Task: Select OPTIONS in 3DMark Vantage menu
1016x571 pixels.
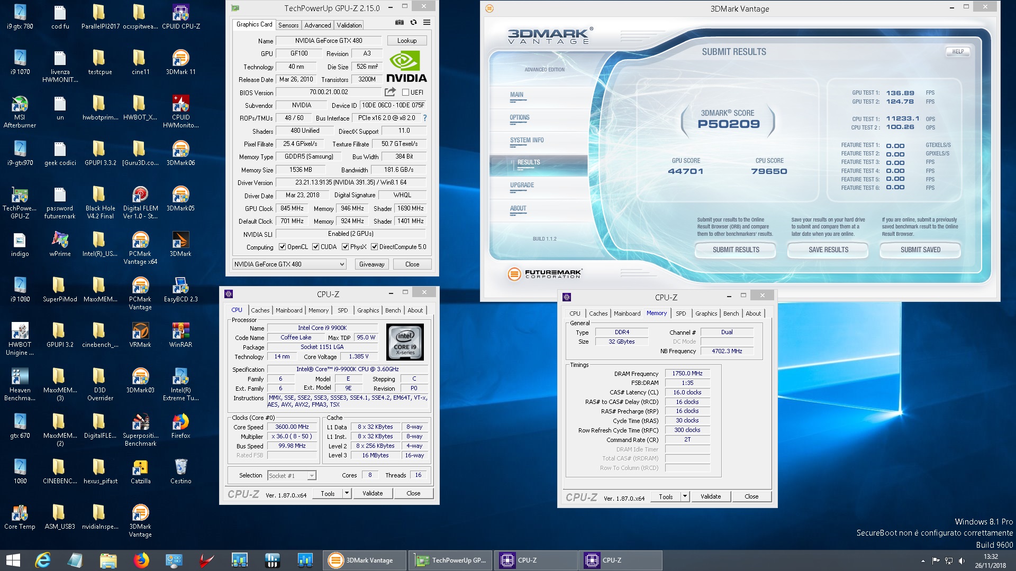Action: point(519,117)
